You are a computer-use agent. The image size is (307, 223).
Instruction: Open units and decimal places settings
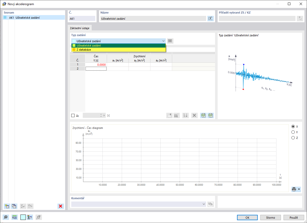point(15,217)
